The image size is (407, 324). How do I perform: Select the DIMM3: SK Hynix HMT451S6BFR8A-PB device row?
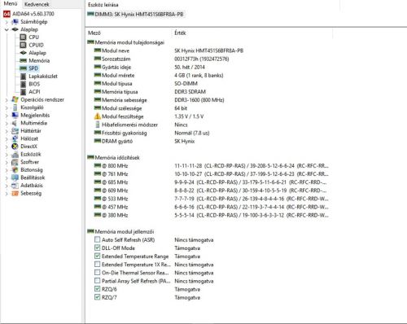pyautogui.click(x=136, y=14)
